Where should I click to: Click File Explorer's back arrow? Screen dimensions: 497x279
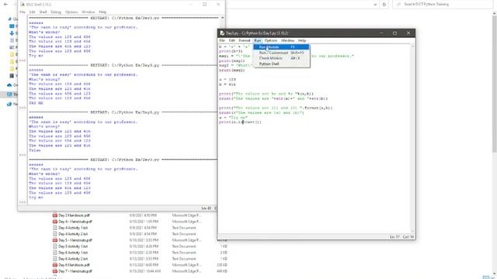tap(5, 5)
